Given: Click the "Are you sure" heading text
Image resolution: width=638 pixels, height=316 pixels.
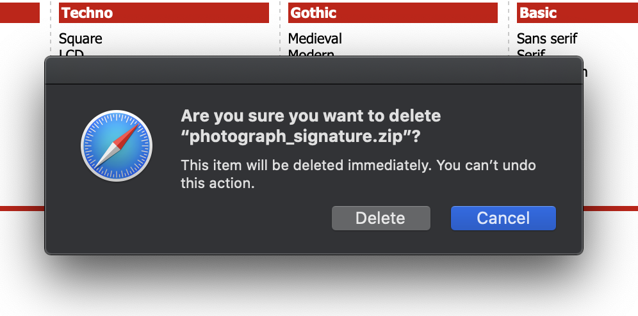Looking at the screenshot, I should click(x=311, y=116).
